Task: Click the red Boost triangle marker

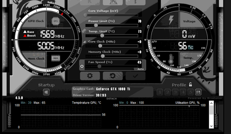Action: click(x=25, y=36)
